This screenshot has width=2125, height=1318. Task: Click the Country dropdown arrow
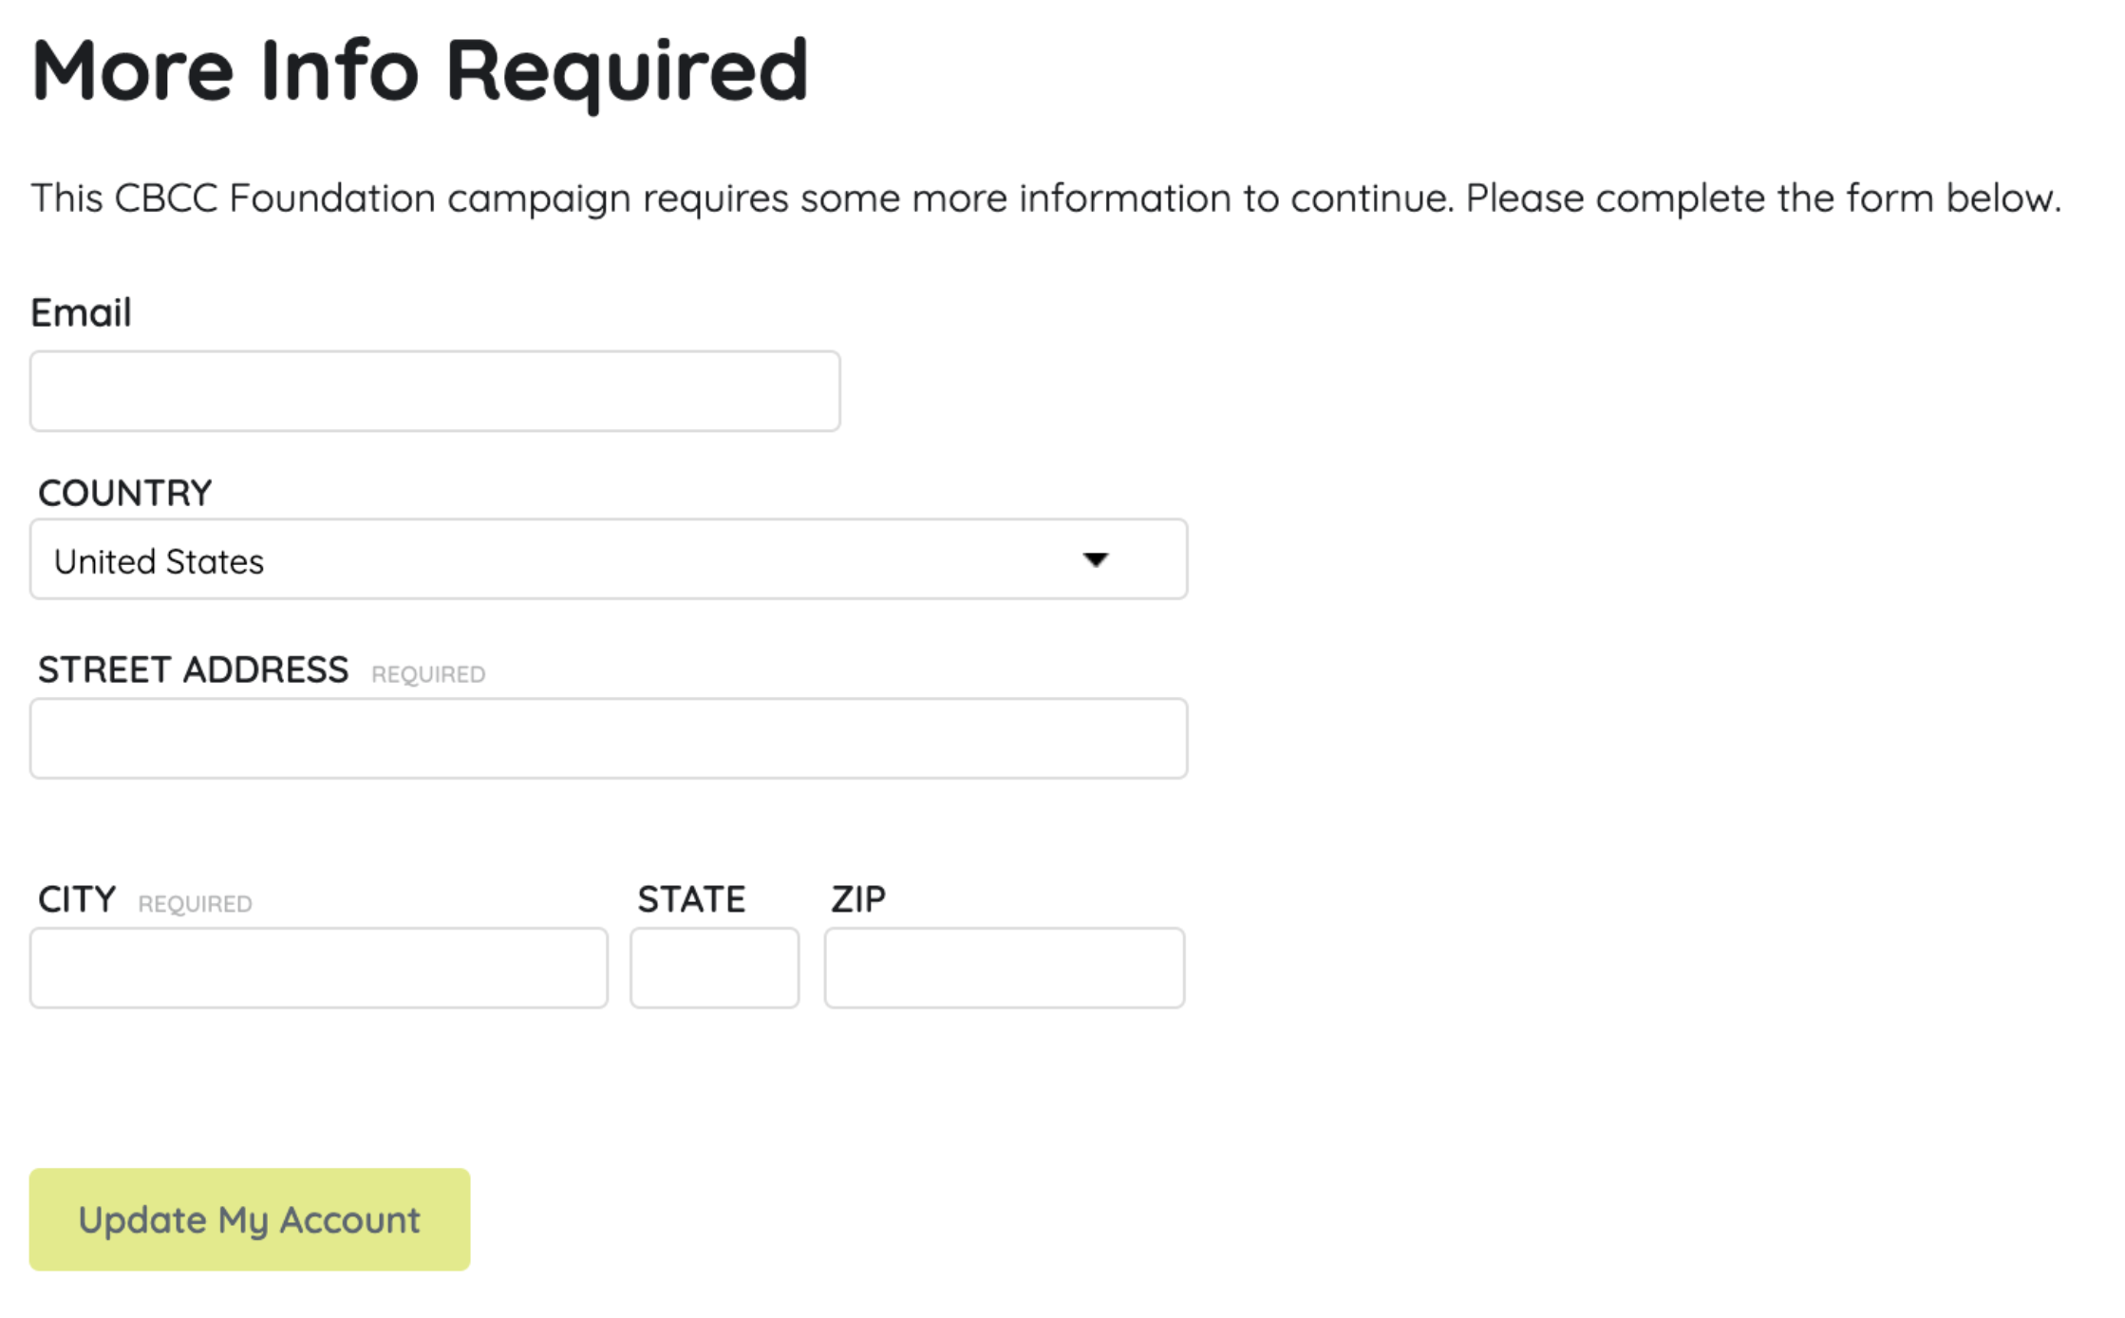point(1095,559)
